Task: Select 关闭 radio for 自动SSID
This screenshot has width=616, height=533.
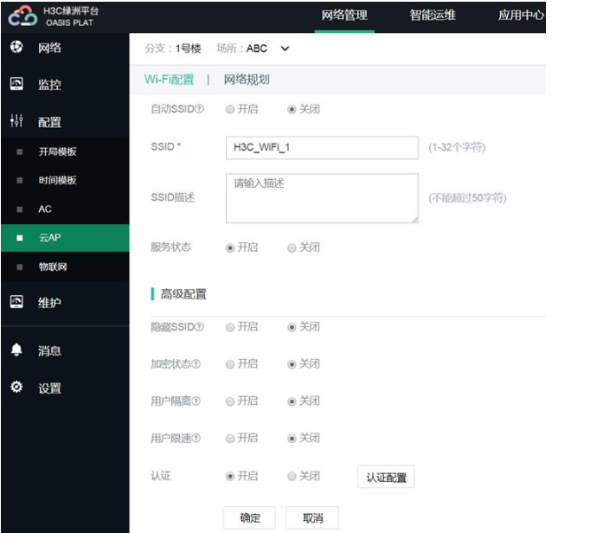Action: pos(292,109)
